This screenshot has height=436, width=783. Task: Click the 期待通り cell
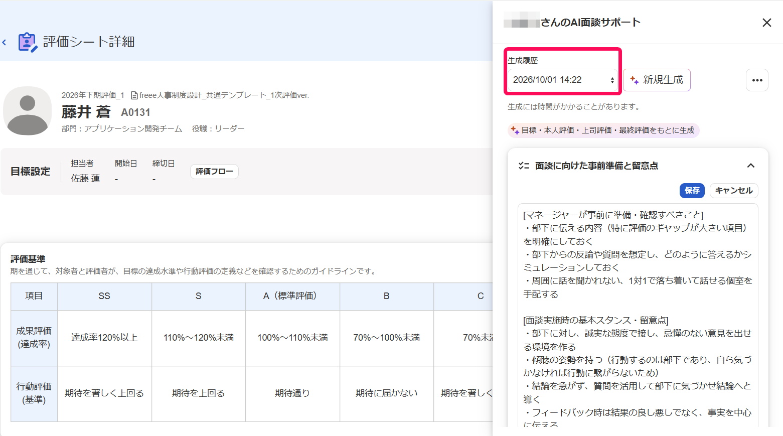tap(292, 394)
